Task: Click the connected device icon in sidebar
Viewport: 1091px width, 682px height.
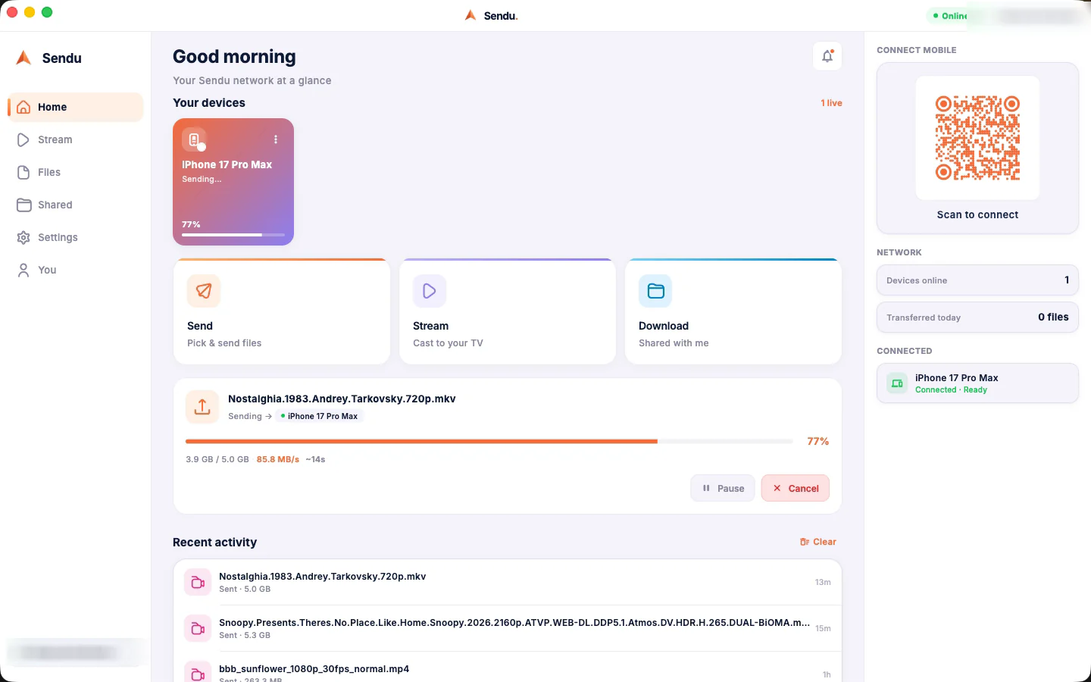Action: pos(897,383)
